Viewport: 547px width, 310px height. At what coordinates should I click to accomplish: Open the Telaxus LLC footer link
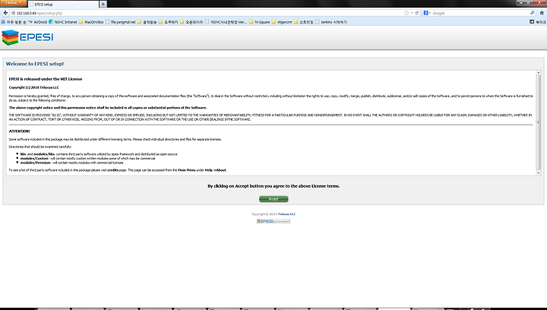[x=286, y=214]
